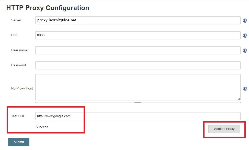This screenshot has width=249, height=150.
Task: Select the Port field containing 8088
Action: point(138,35)
